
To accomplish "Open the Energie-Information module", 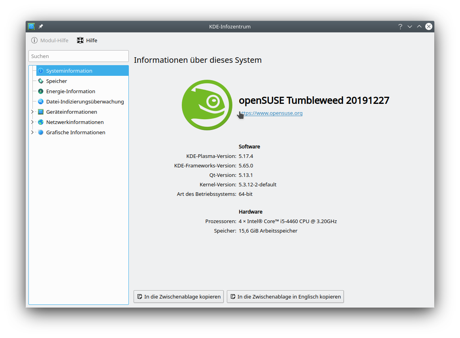I will click(x=71, y=91).
